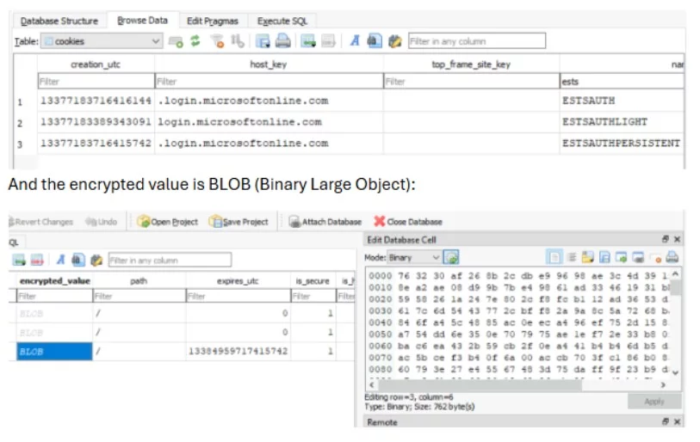This screenshot has width=700, height=442.
Task: Click Attach Database button
Action: pyautogui.click(x=325, y=222)
